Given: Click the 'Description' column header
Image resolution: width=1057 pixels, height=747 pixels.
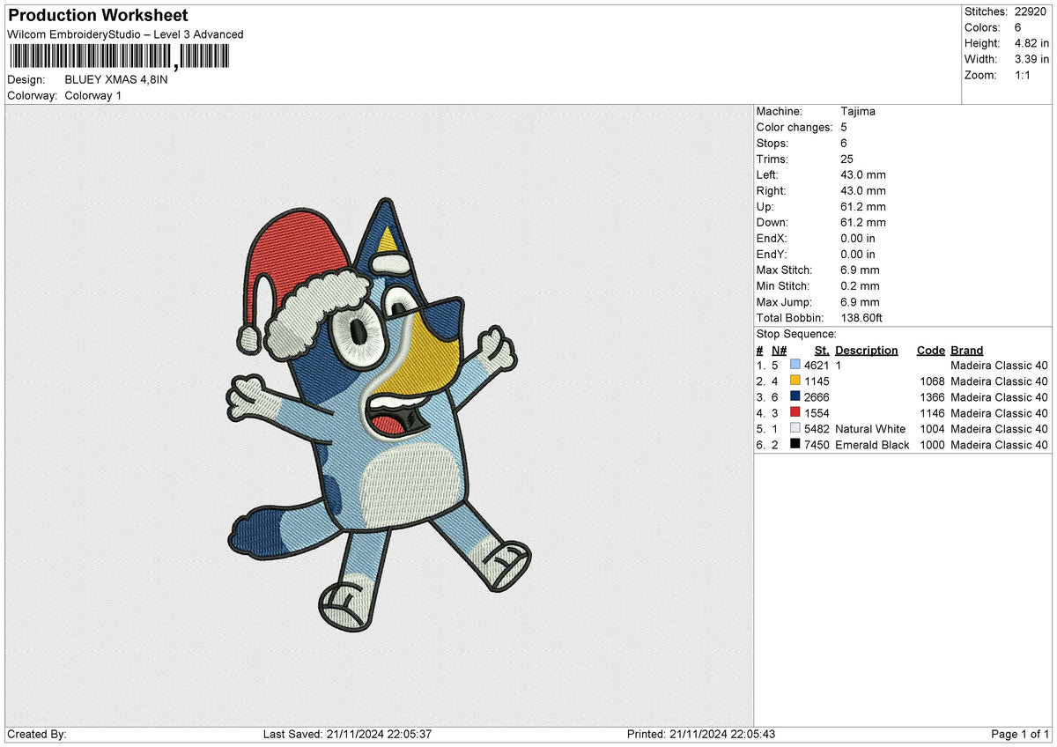Looking at the screenshot, I should (x=867, y=350).
